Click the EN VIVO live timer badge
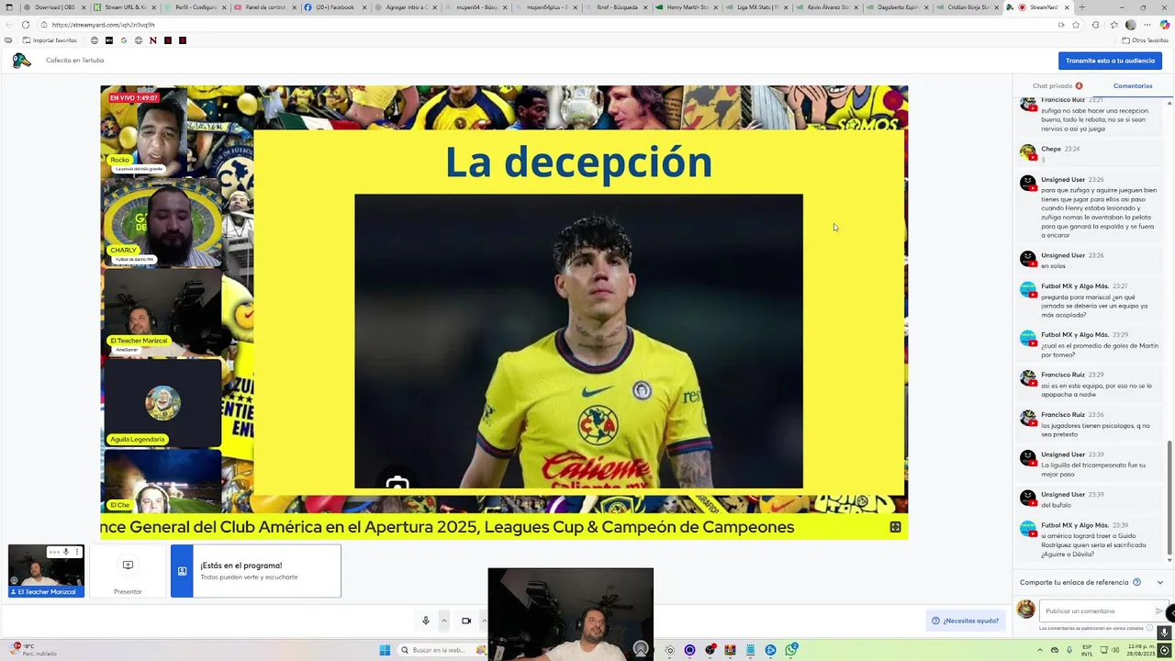The height and width of the screenshot is (661, 1175). click(134, 97)
